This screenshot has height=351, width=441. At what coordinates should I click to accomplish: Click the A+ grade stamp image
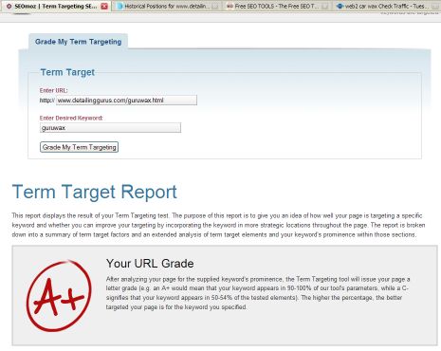tap(59, 296)
